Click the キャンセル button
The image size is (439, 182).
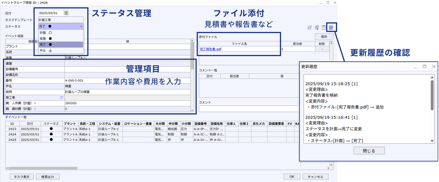click(316, 177)
